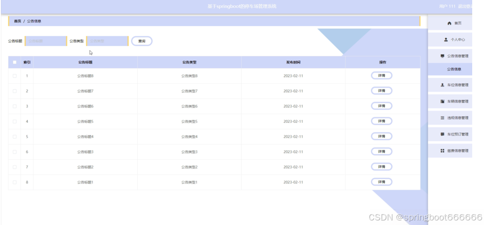
Task: Open the 首页 sidebar menu item
Action: [450, 24]
